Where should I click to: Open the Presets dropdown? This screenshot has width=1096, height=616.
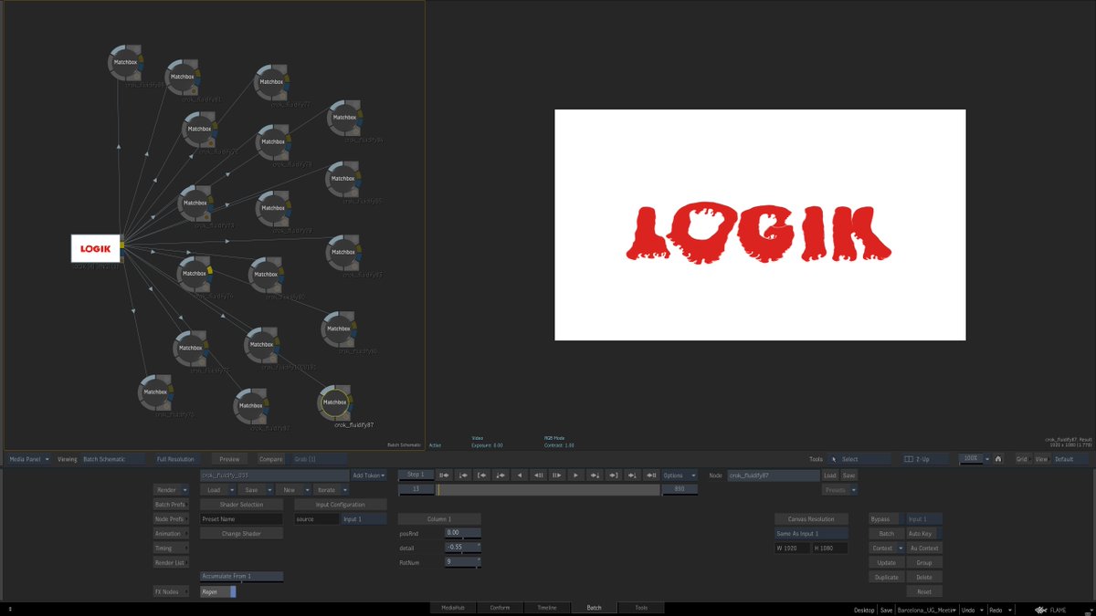pos(840,489)
